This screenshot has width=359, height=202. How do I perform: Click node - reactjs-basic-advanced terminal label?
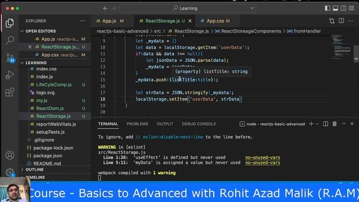click(x=275, y=124)
